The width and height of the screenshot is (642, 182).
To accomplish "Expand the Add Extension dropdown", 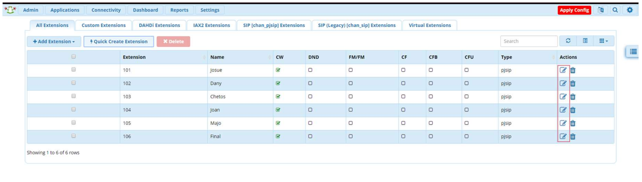I will 54,42.
